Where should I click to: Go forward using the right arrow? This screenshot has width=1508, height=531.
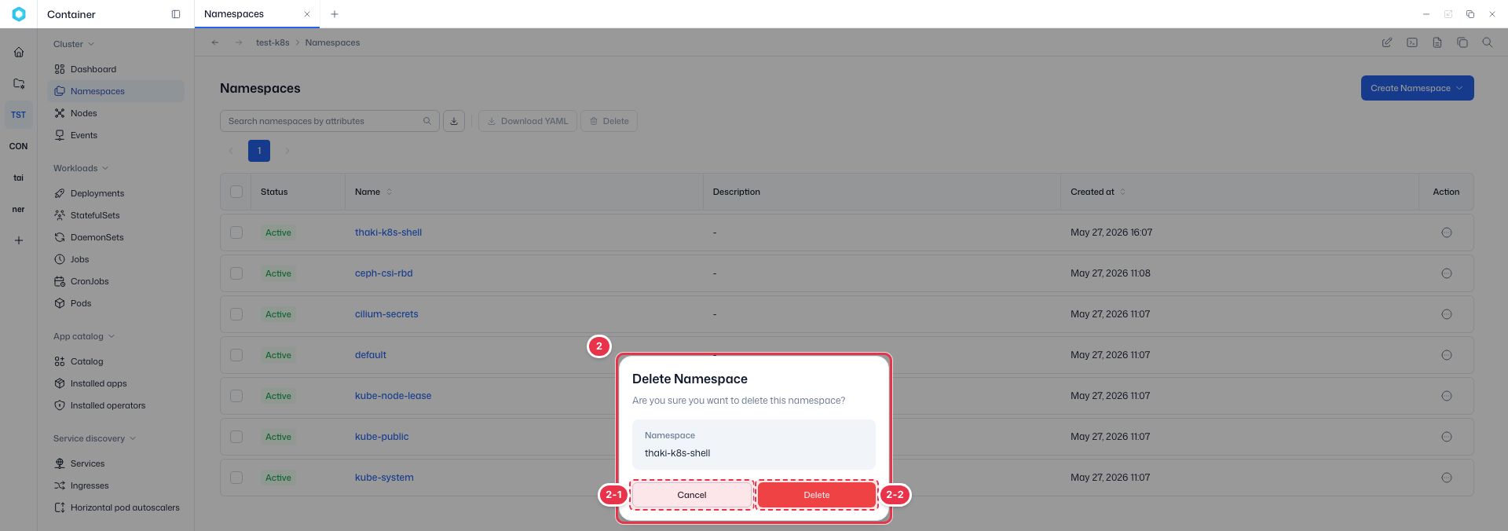click(x=239, y=42)
